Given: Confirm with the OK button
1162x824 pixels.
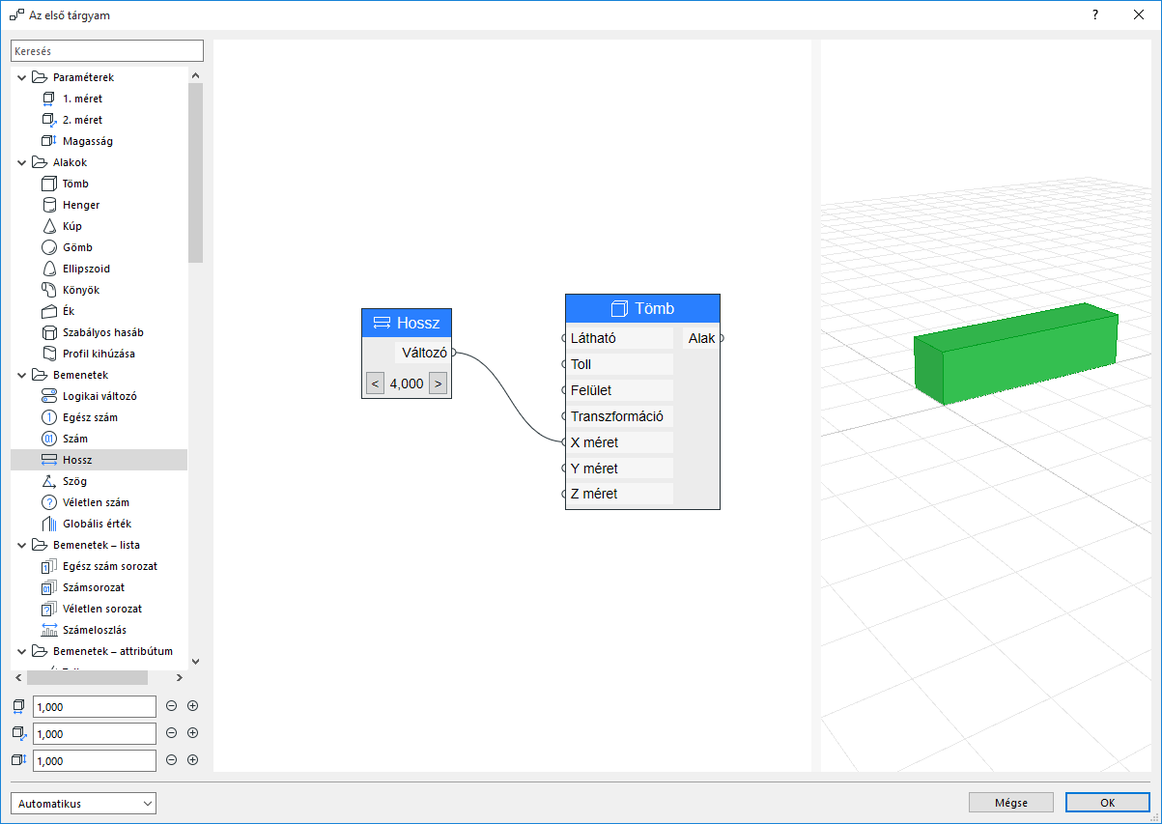Looking at the screenshot, I should click(1107, 802).
